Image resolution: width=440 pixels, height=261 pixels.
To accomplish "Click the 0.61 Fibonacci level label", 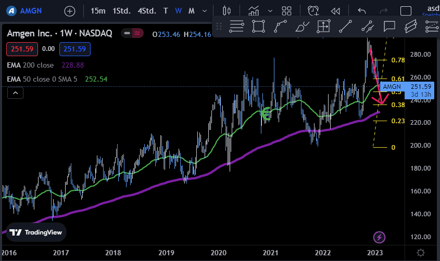I will pyautogui.click(x=398, y=79).
